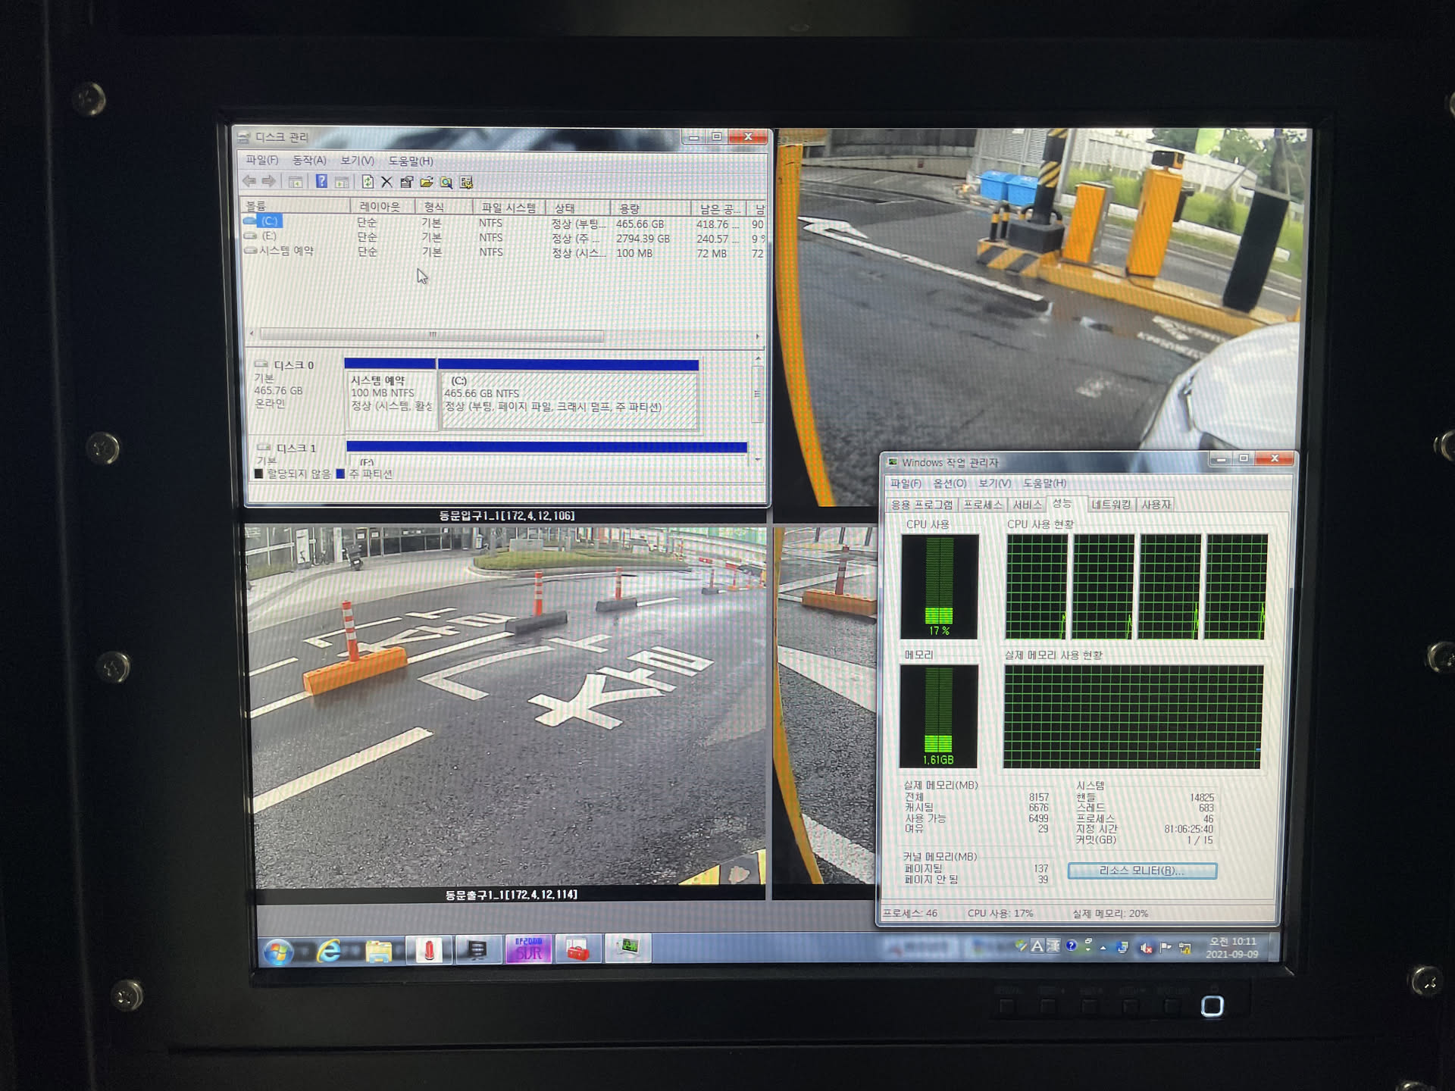Select the (E:) volume row
Viewport: 1455px width, 1091px height.
click(270, 236)
